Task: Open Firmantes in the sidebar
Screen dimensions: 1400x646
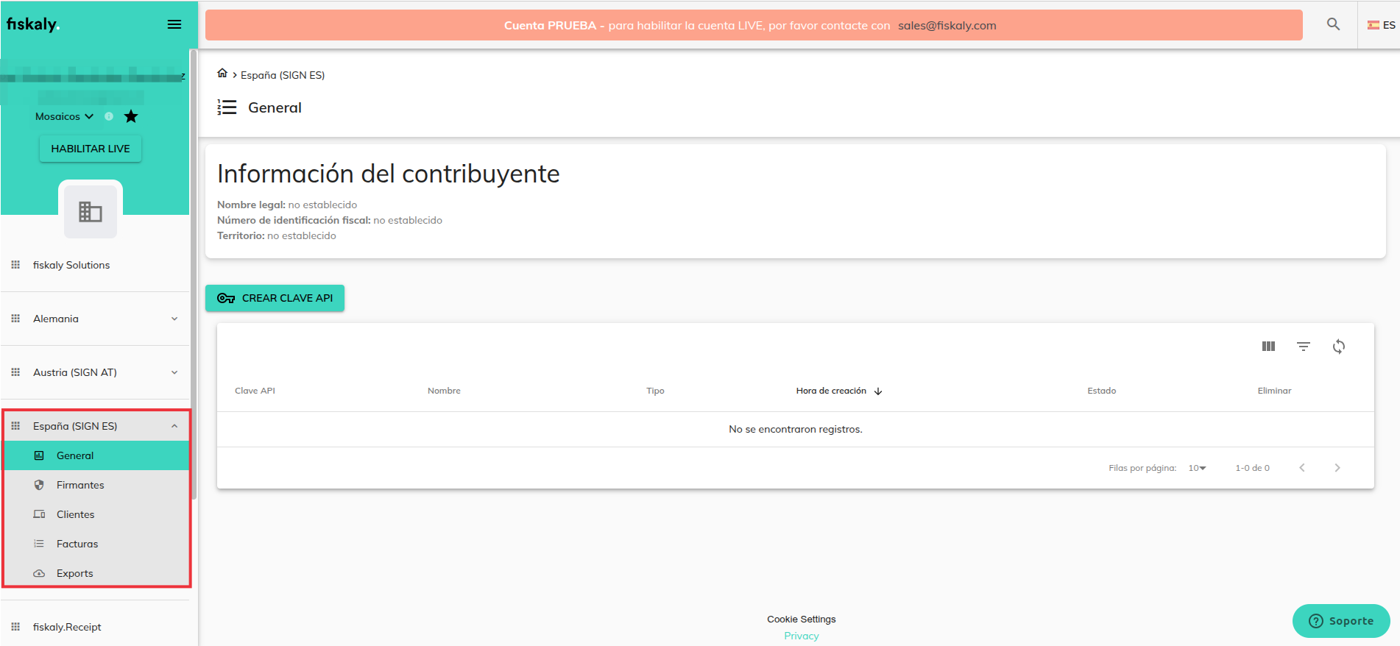Action: pyautogui.click(x=96, y=485)
